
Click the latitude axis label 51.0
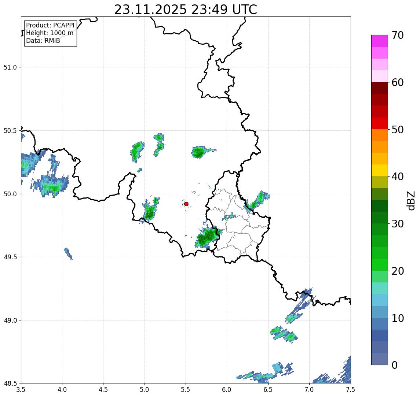pyautogui.click(x=10, y=67)
